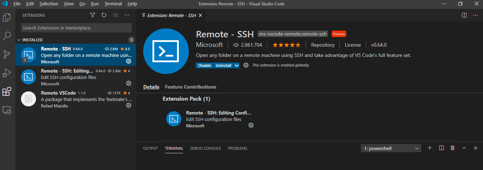
Task: Close the terminal panel
Action: pyautogui.click(x=476, y=148)
